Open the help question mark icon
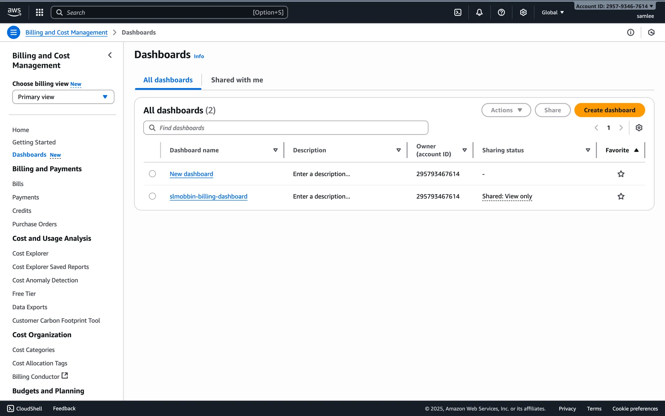665x416 pixels. (501, 12)
